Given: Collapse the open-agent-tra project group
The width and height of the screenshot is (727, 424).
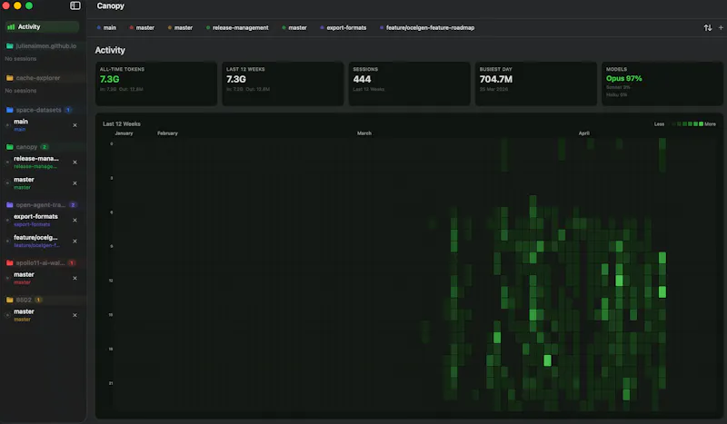Looking at the screenshot, I should click(42, 205).
